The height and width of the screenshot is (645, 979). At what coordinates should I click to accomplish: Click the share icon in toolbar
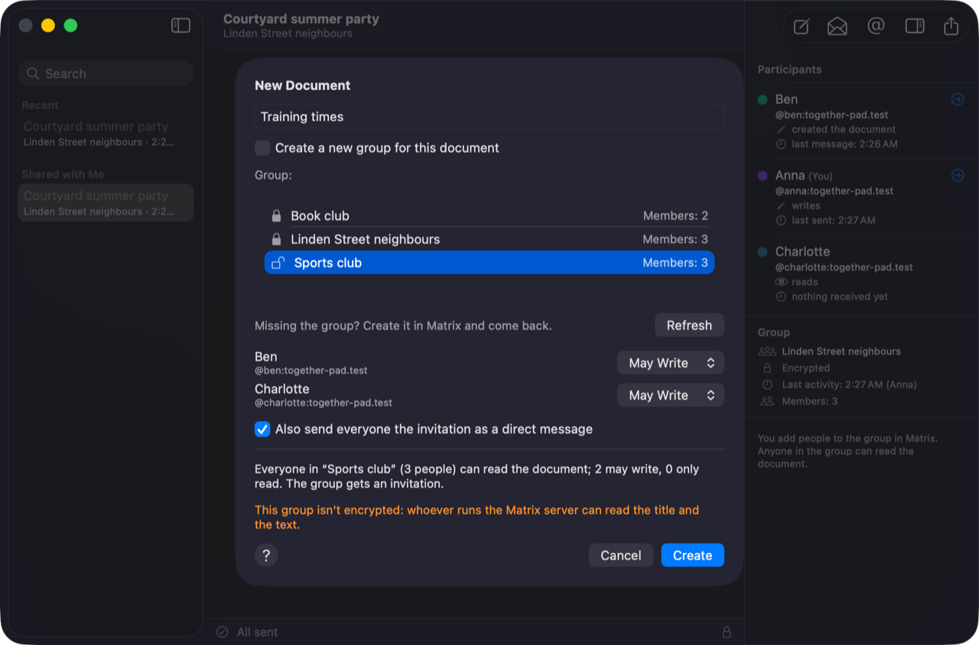point(951,26)
